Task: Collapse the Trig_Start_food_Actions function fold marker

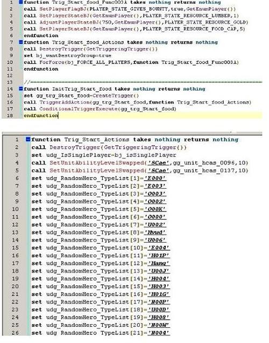Action: click(21, 42)
